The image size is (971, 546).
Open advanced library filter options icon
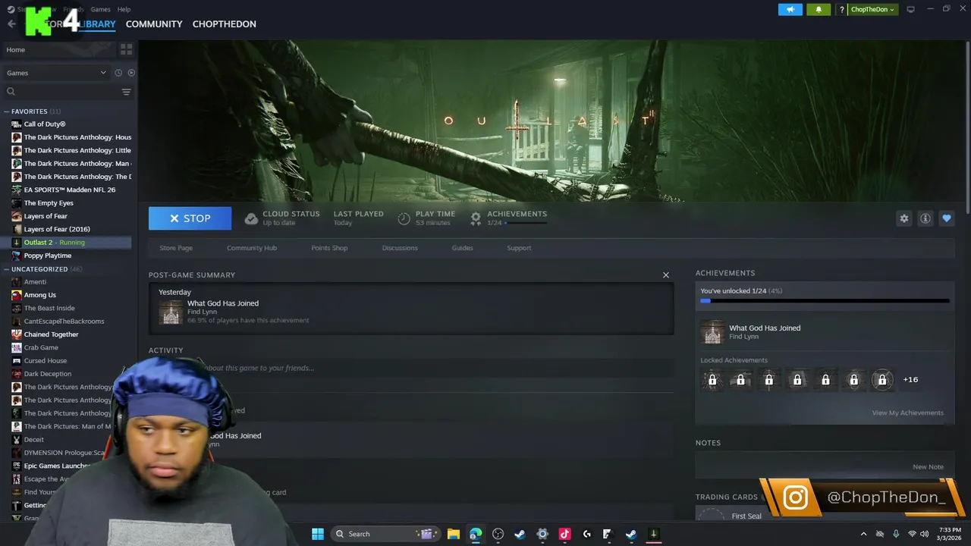coord(127,92)
